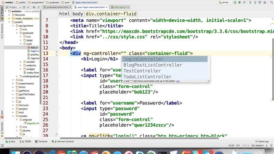Viewport: 274px width, 154px height.
Task: Close the user/app.js tab
Action: point(128,7)
